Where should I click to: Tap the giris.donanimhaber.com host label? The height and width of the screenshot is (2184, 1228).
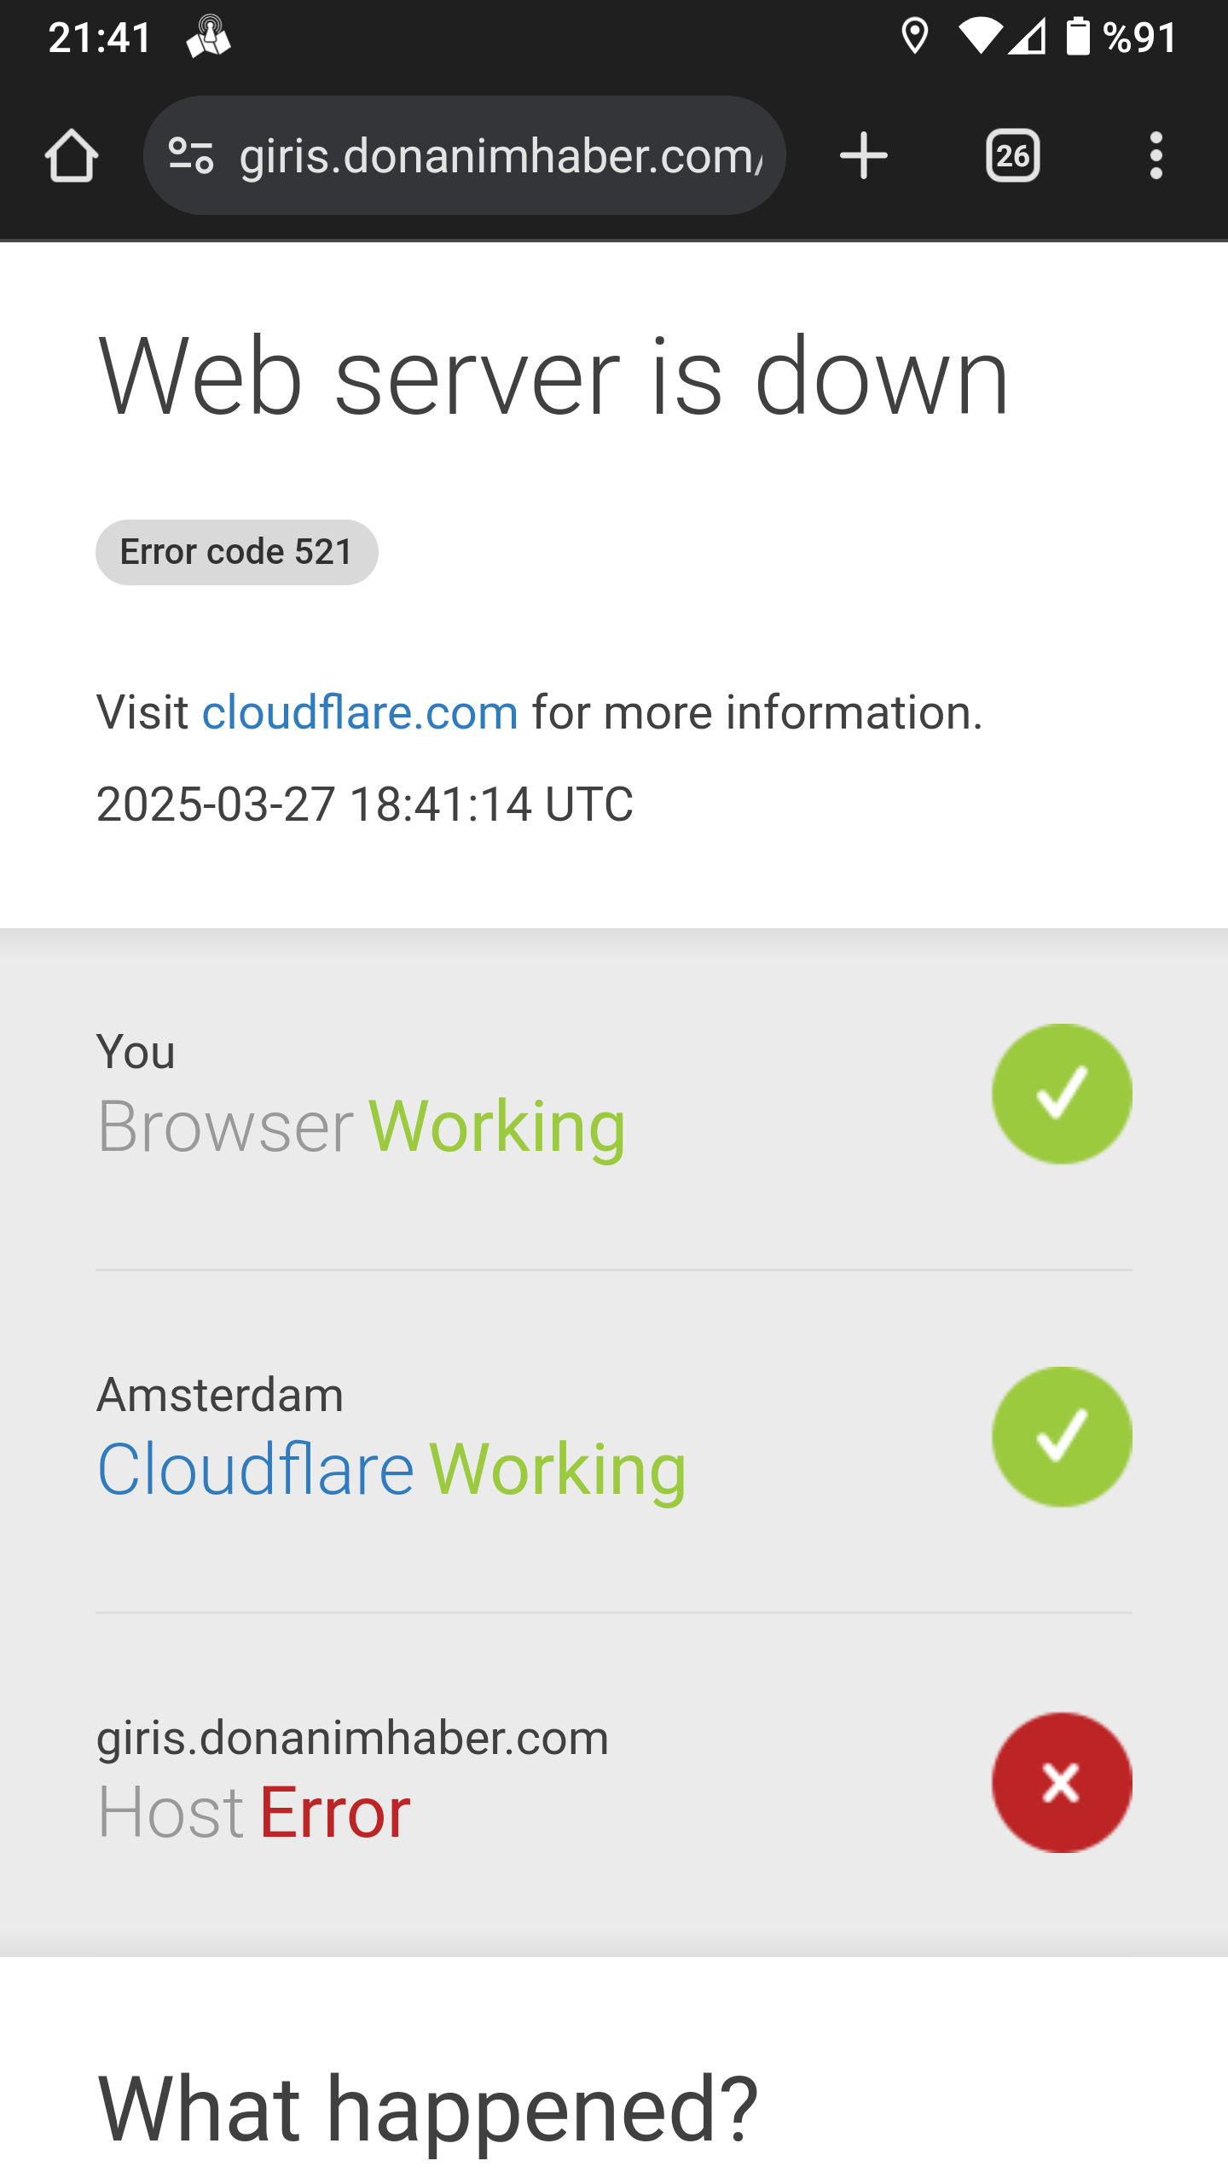[x=353, y=1739]
